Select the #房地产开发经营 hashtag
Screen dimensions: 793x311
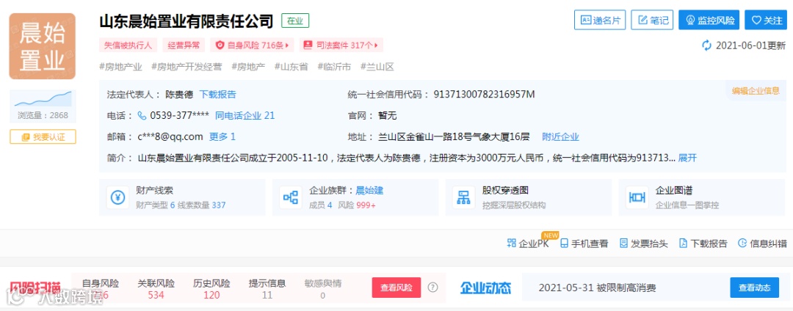click(187, 67)
